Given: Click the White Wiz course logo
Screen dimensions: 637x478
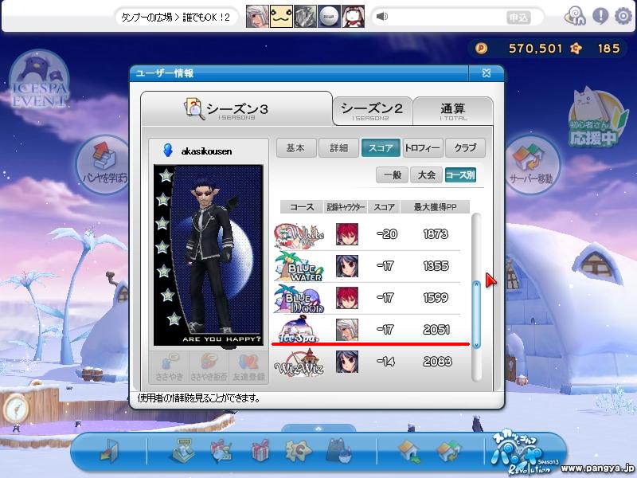Looking at the screenshot, I should click(299, 235).
